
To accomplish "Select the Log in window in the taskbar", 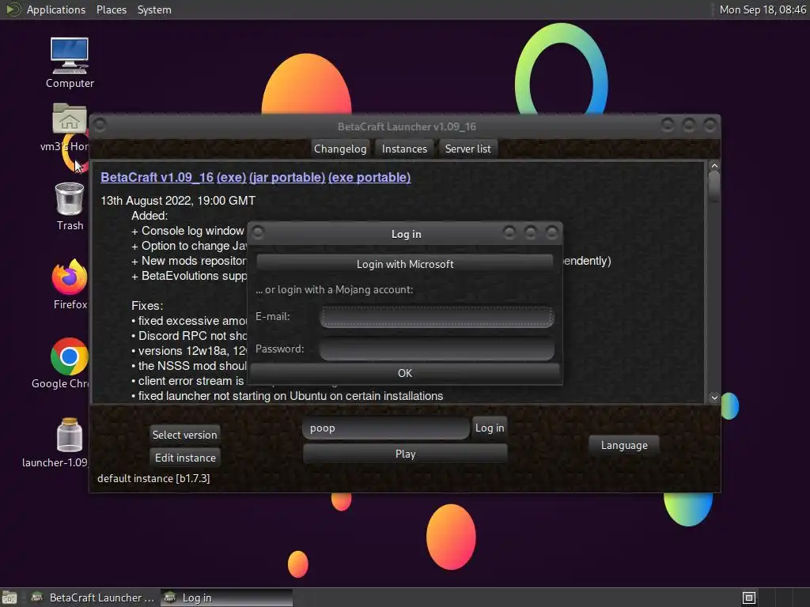I will pyautogui.click(x=226, y=598).
